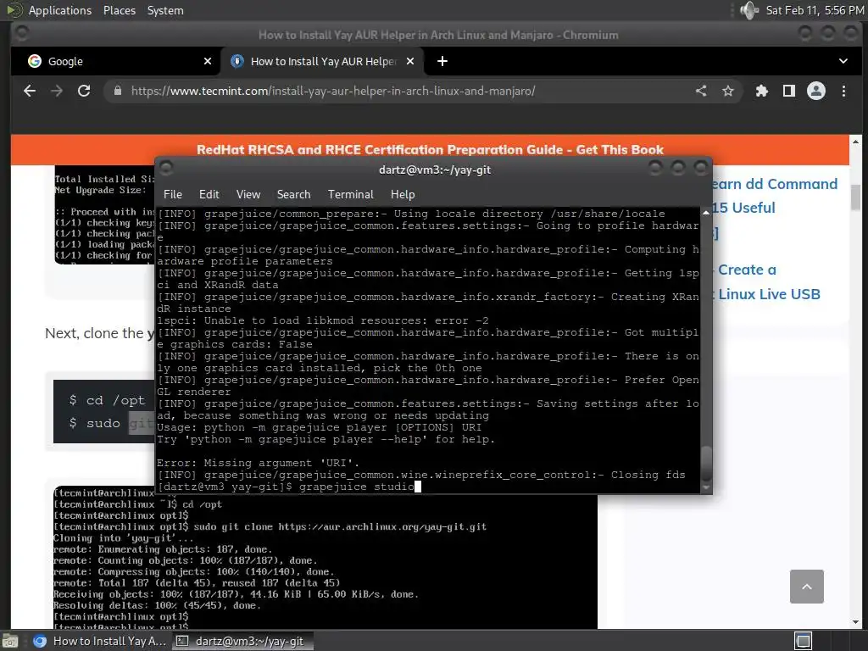Click show desktop icon in taskbar

click(10, 641)
